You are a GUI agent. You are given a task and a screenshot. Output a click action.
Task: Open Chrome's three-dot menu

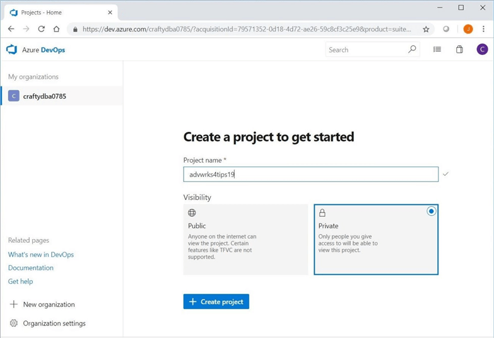pos(484,29)
